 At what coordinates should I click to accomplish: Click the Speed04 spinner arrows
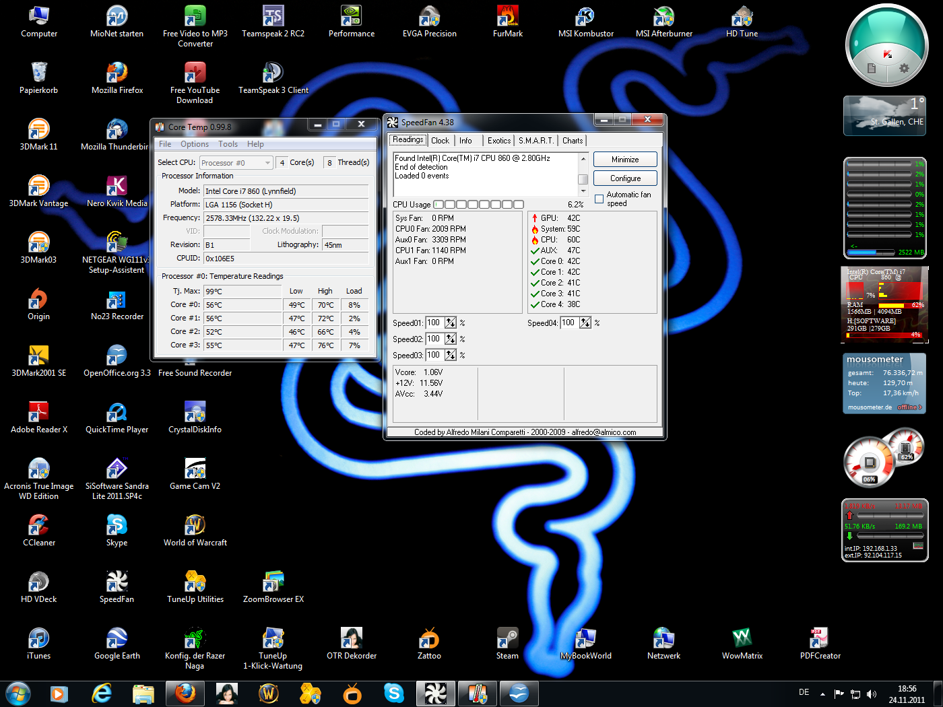585,323
